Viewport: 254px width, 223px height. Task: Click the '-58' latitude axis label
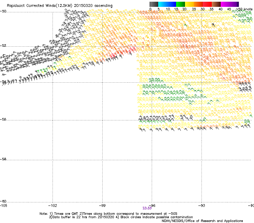coord(3,159)
